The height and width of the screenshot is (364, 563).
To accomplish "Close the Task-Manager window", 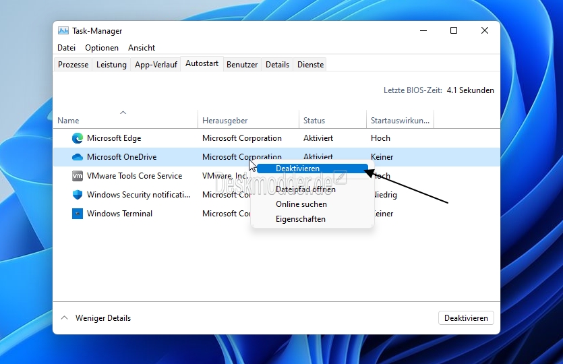I will click(x=485, y=31).
